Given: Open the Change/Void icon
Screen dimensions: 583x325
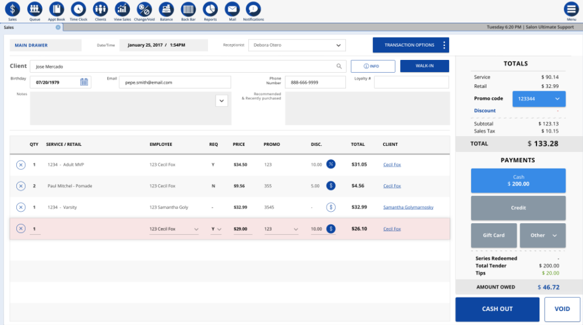Looking at the screenshot, I should tap(144, 9).
